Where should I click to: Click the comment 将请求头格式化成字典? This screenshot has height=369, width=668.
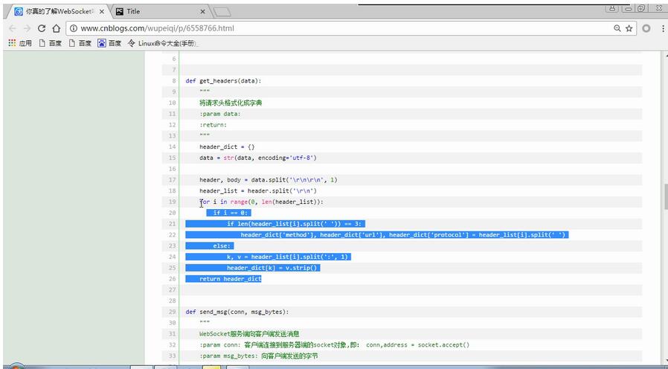coord(231,103)
